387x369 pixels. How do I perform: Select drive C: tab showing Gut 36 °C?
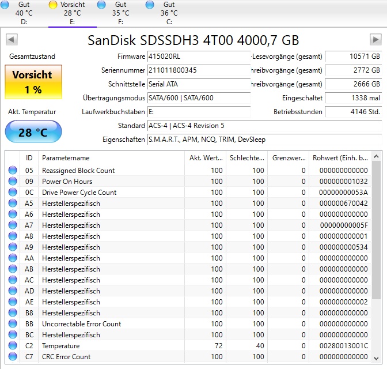(x=169, y=13)
